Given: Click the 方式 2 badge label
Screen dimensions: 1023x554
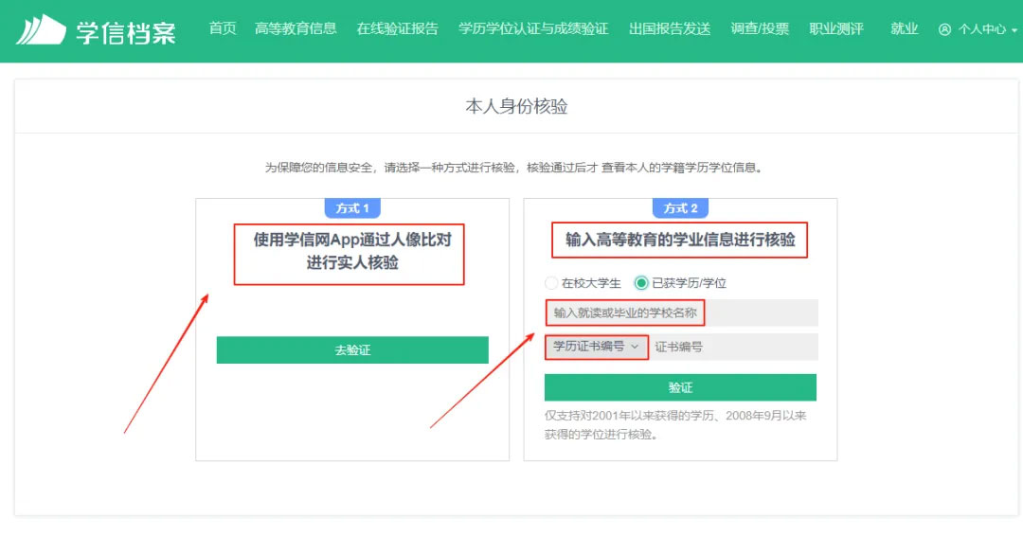Looking at the screenshot, I should (680, 208).
